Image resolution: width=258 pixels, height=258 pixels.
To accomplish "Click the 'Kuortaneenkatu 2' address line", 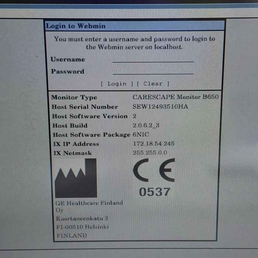I will pos(82,219).
